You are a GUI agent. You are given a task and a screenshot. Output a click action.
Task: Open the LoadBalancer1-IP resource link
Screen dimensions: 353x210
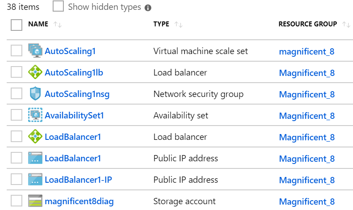79,180
